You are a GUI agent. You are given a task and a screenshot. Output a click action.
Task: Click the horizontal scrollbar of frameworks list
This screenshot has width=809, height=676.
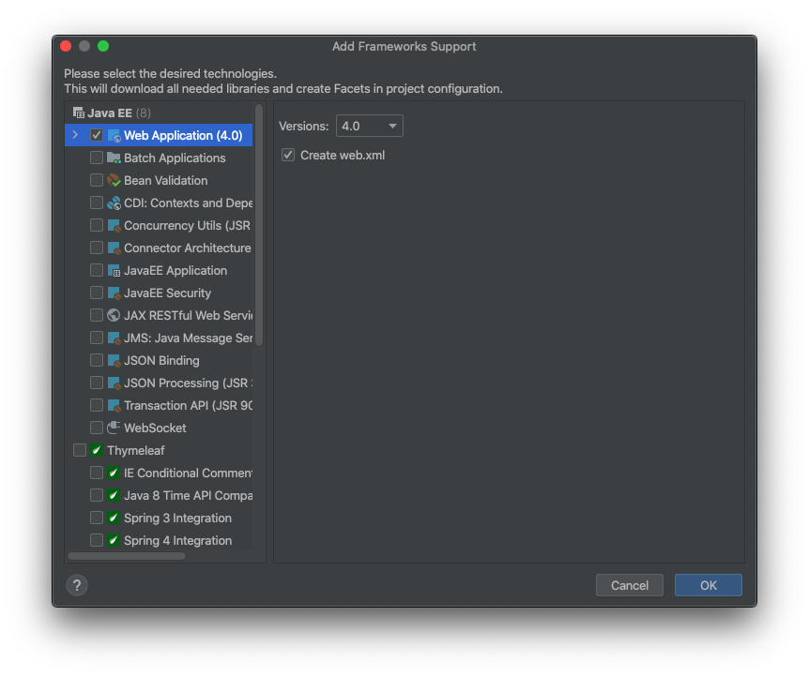pos(127,556)
